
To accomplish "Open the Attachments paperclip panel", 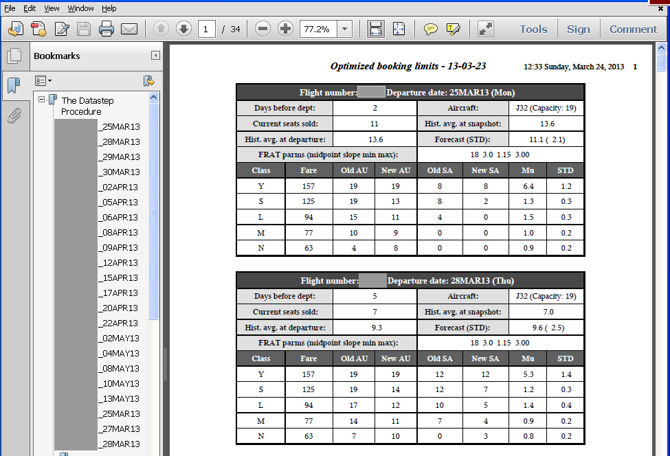I will tap(14, 115).
